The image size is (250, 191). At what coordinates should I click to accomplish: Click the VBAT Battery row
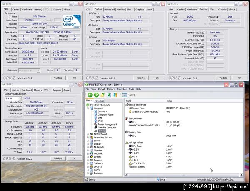click(x=151, y=167)
